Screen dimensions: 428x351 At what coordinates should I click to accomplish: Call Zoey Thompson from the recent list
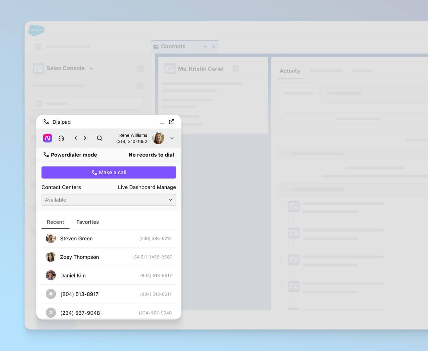[x=80, y=257]
